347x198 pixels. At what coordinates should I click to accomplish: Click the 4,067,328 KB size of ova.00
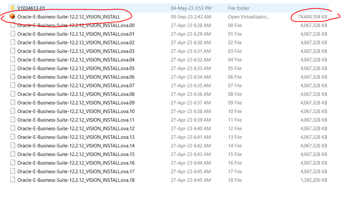tap(314, 26)
